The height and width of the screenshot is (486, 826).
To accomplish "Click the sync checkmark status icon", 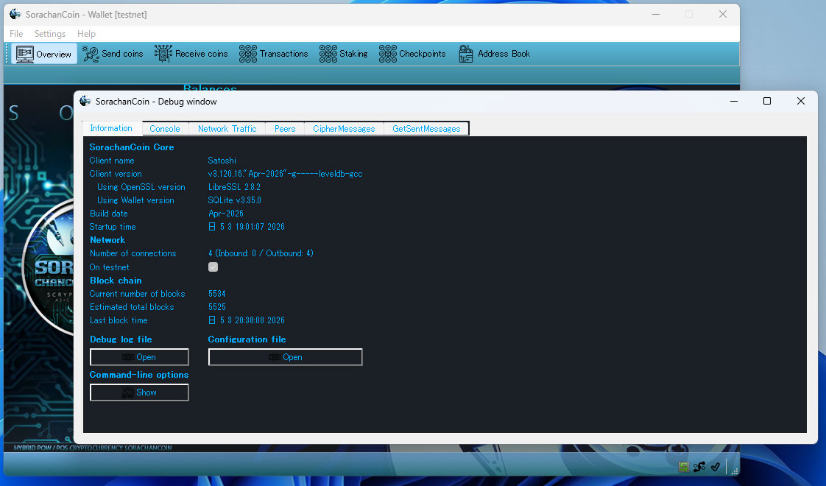I will click(715, 467).
